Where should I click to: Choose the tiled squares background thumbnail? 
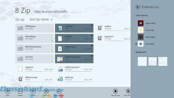pos(153,61)
